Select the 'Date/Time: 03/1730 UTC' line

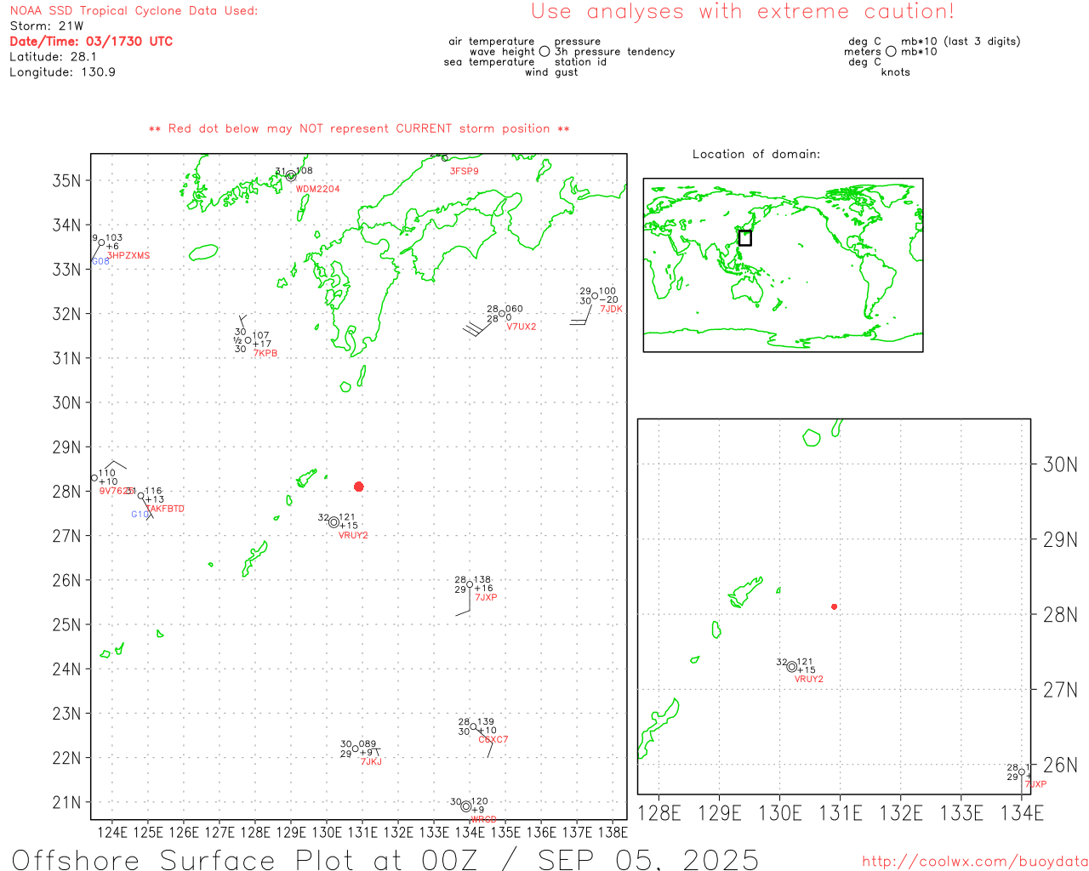click(x=91, y=41)
